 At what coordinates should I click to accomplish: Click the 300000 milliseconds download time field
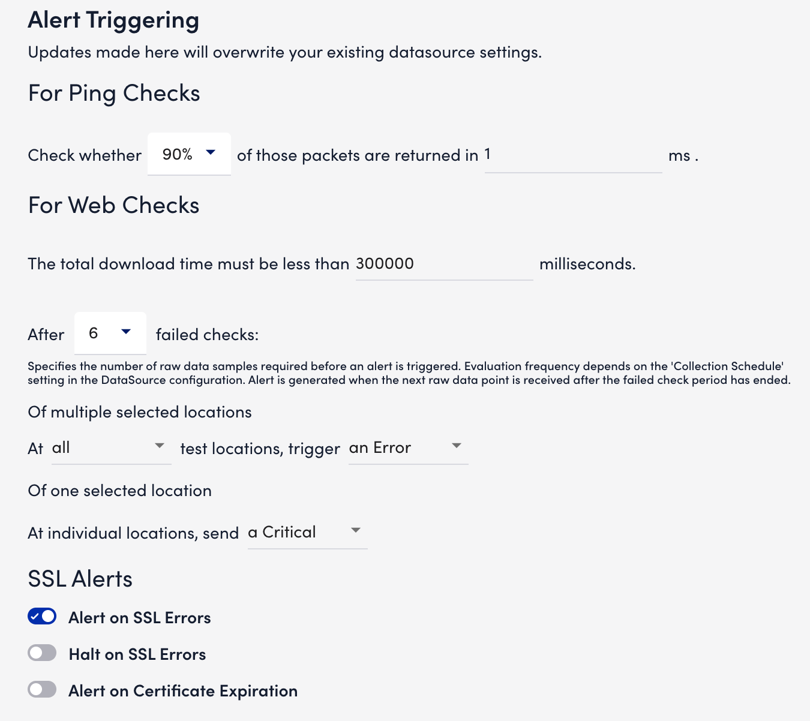444,264
